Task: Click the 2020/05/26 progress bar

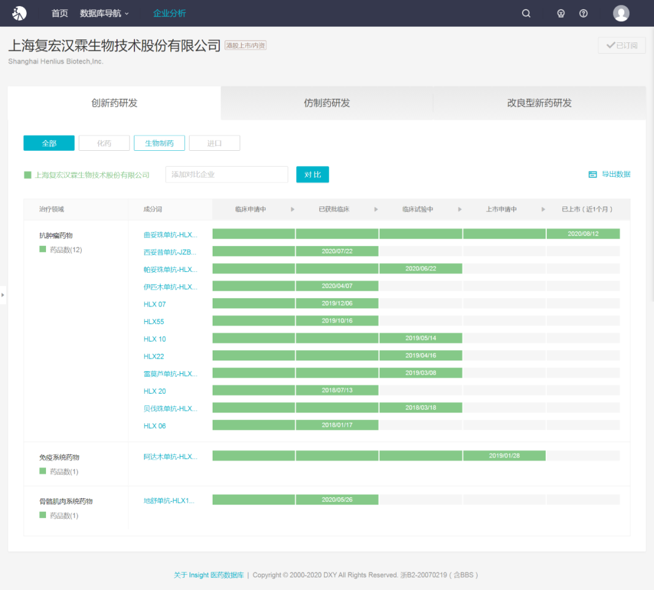Action: point(337,500)
